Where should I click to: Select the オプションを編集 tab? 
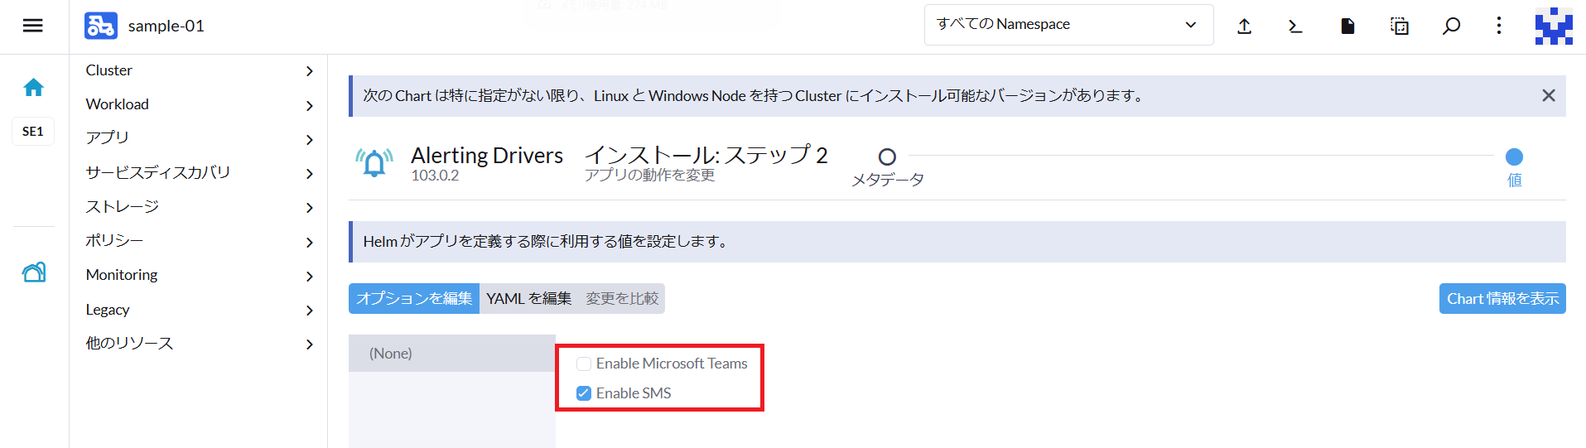click(414, 299)
